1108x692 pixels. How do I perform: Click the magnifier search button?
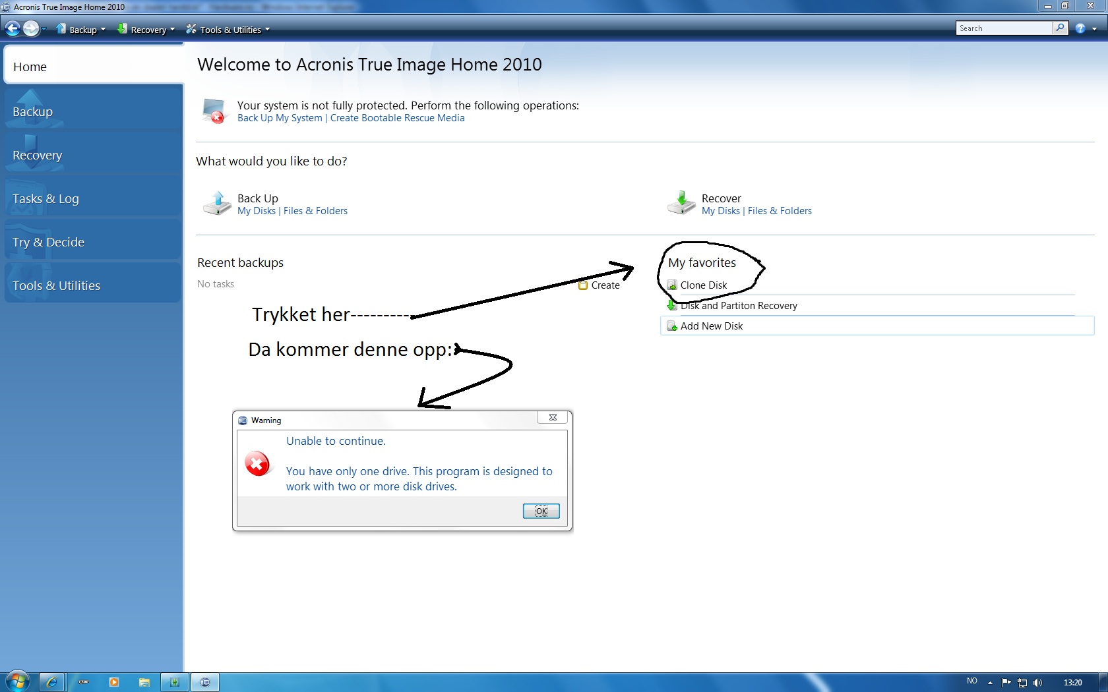tap(1061, 28)
